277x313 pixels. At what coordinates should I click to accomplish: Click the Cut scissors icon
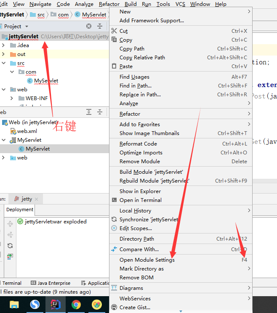(x=114, y=31)
